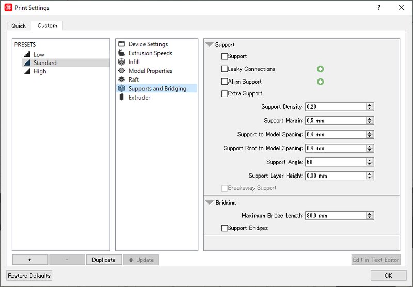Select the Standard preset
413x287 pixels.
click(66, 62)
